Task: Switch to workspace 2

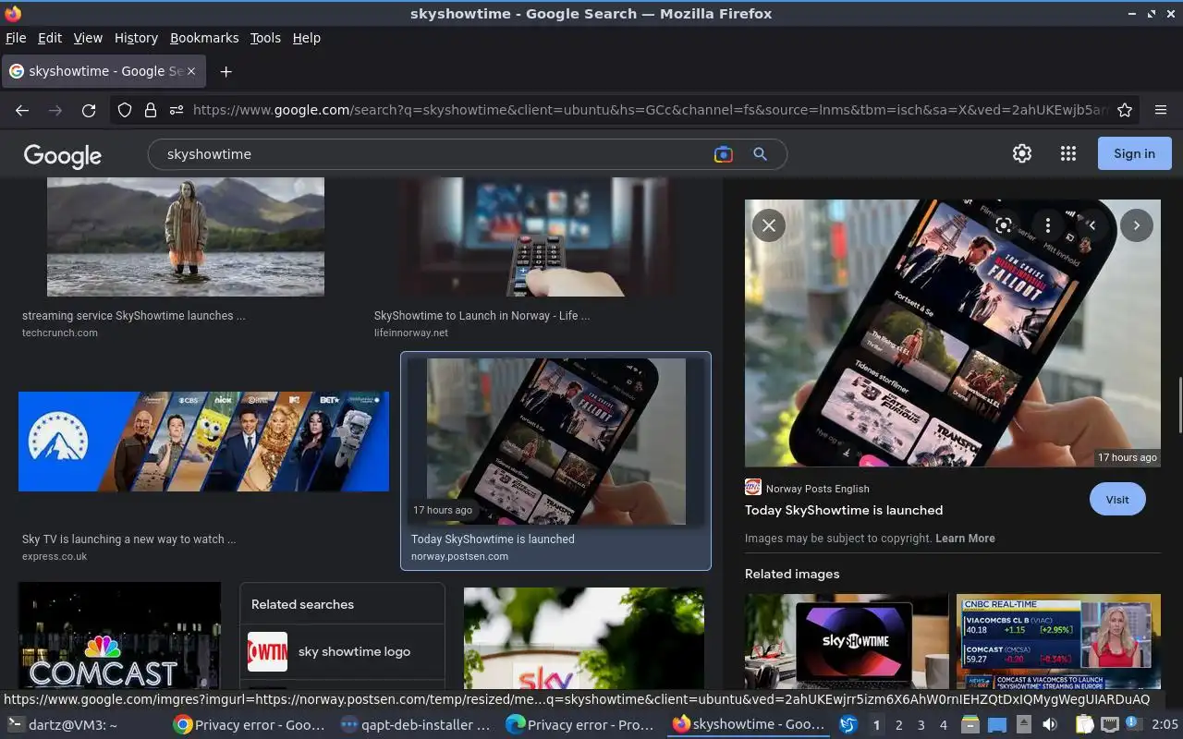Action: point(898,725)
